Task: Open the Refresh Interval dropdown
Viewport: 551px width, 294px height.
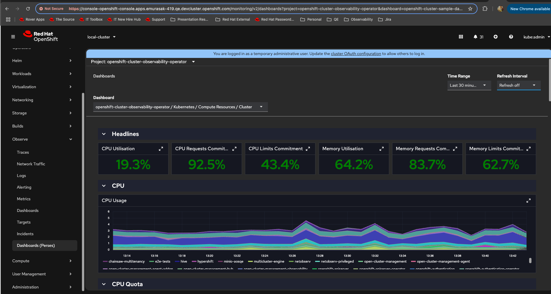Action: (518, 85)
